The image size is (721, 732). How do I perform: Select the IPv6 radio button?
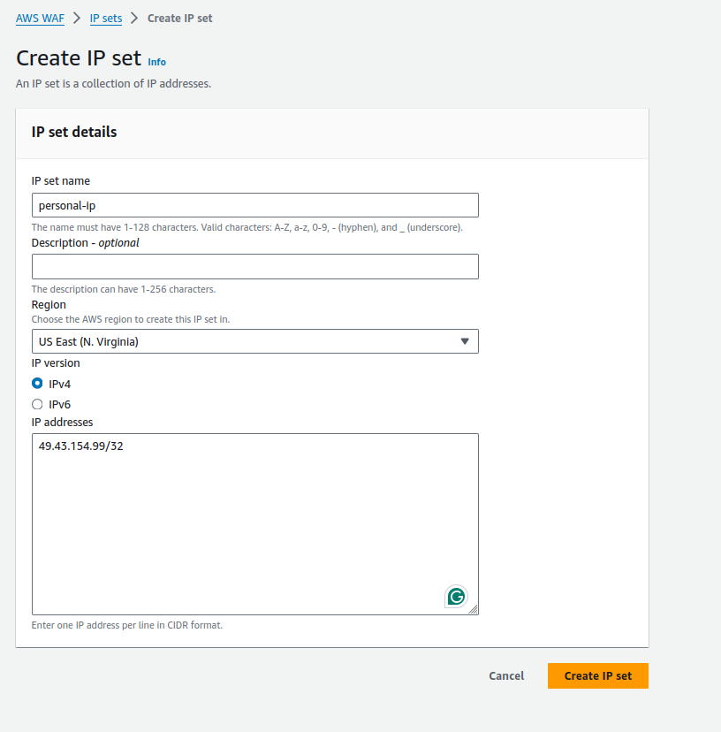[37, 404]
